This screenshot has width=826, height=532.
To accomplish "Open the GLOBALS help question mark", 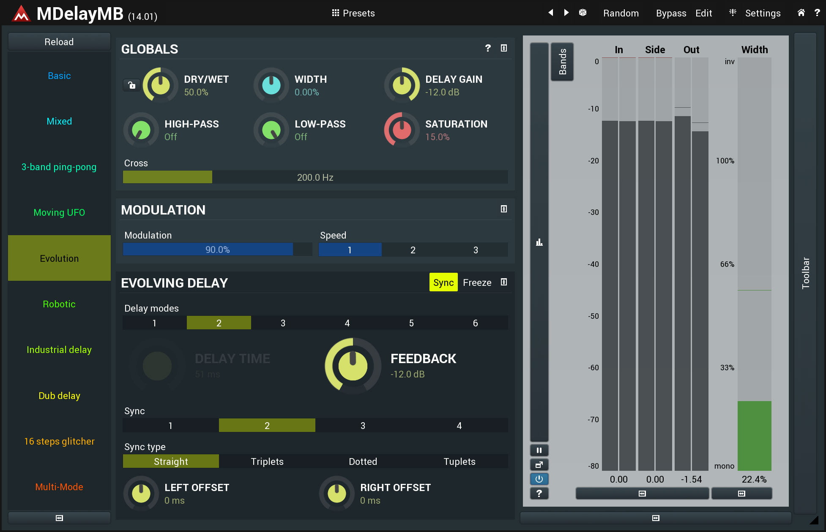I will point(488,48).
